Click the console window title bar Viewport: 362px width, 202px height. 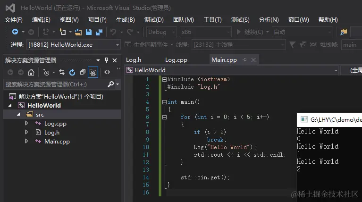pos(329,119)
